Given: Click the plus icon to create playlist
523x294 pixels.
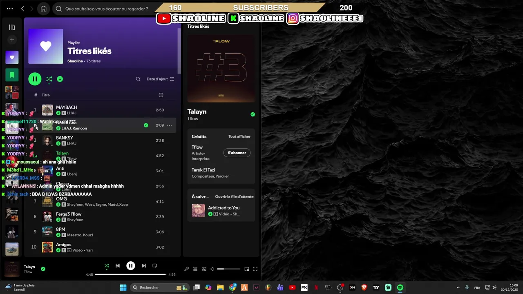Looking at the screenshot, I should pos(12,40).
